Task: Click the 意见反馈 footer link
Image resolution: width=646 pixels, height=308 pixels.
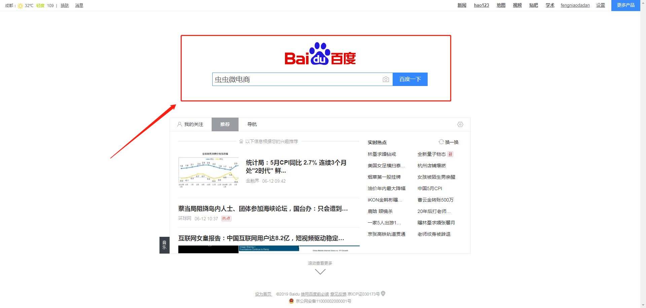Action: pyautogui.click(x=338, y=294)
